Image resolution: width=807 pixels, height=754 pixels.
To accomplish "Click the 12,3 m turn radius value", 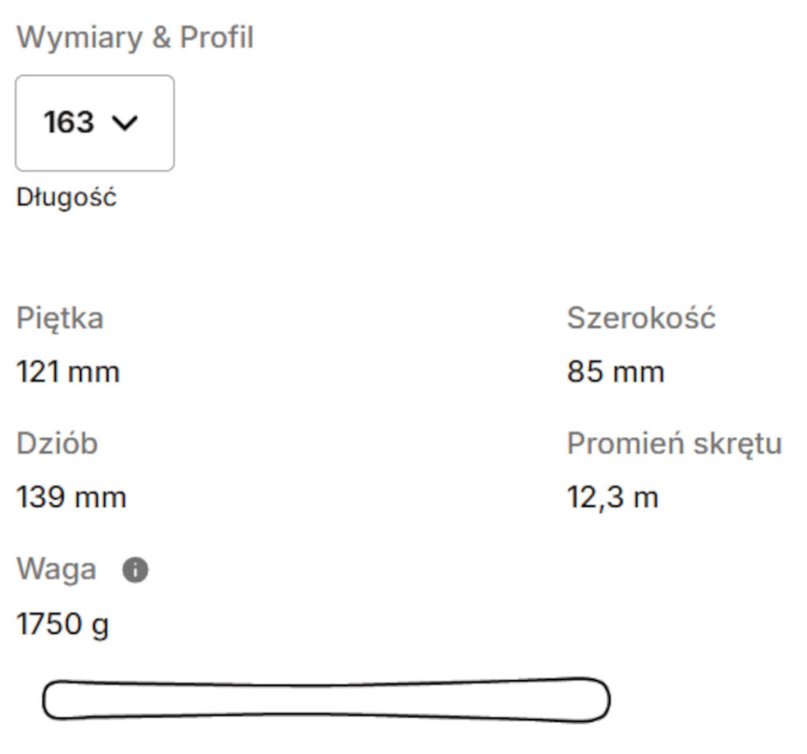I will (612, 497).
